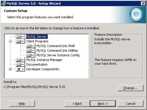
Task: Go back with the < Back button
Action: 77,104
